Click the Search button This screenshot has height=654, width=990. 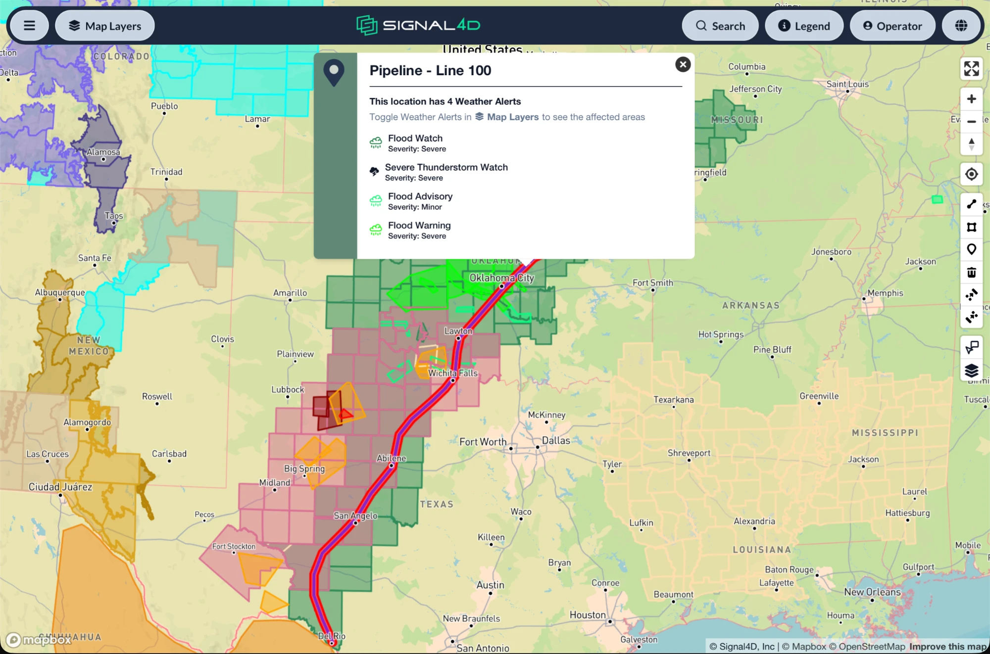(x=720, y=26)
